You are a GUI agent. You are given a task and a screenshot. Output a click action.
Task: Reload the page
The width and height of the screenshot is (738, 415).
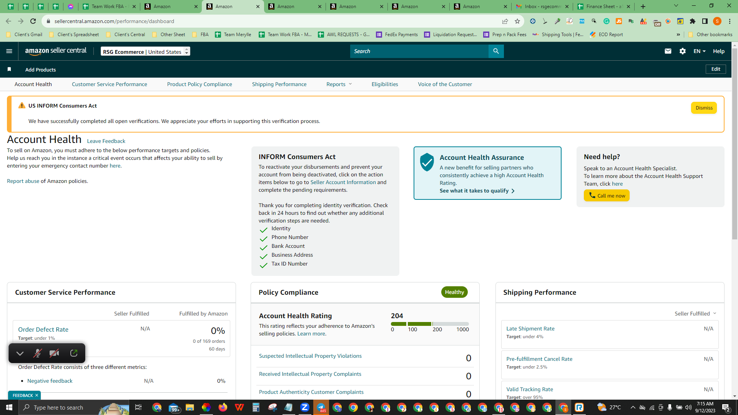33,21
